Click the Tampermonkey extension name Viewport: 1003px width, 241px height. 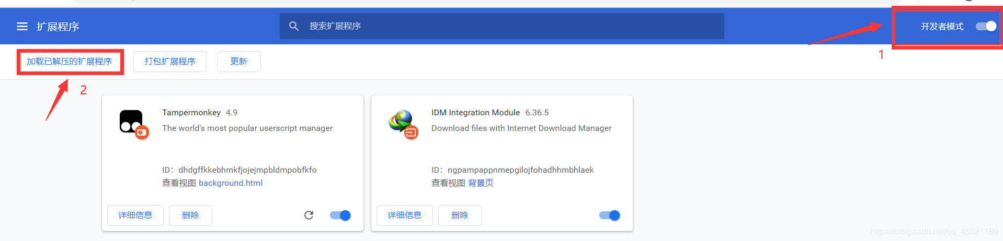tap(191, 113)
